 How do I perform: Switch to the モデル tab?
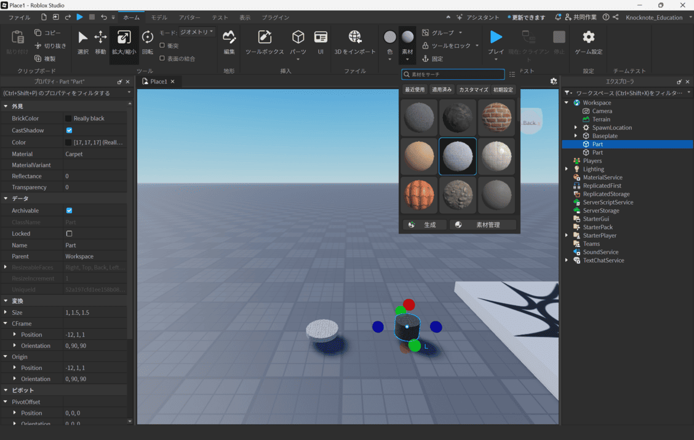[159, 17]
